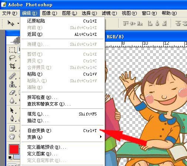Select the Lasso tool
The width and height of the screenshot is (187, 166).
[x=12, y=58]
